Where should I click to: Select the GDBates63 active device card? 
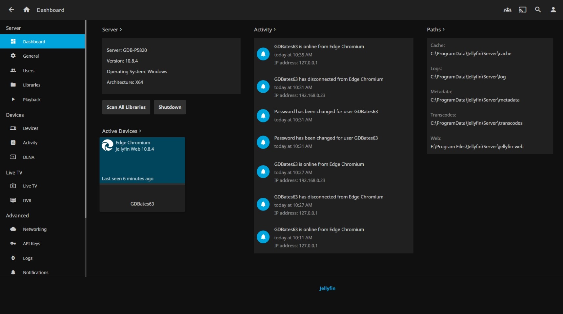(142, 174)
